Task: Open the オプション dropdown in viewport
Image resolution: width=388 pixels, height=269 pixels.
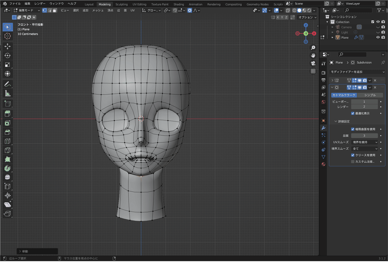Action: point(307,17)
